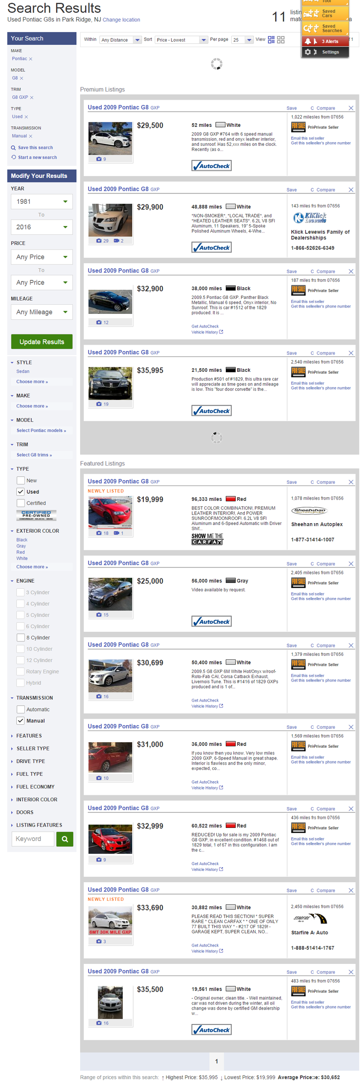Viewport: 362px width, 1082px height.
Task: Click Change location link
Action: (121, 20)
